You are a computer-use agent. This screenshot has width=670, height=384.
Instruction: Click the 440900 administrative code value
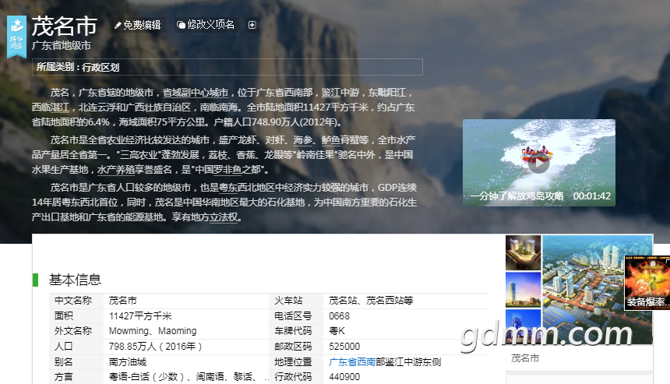[344, 377]
